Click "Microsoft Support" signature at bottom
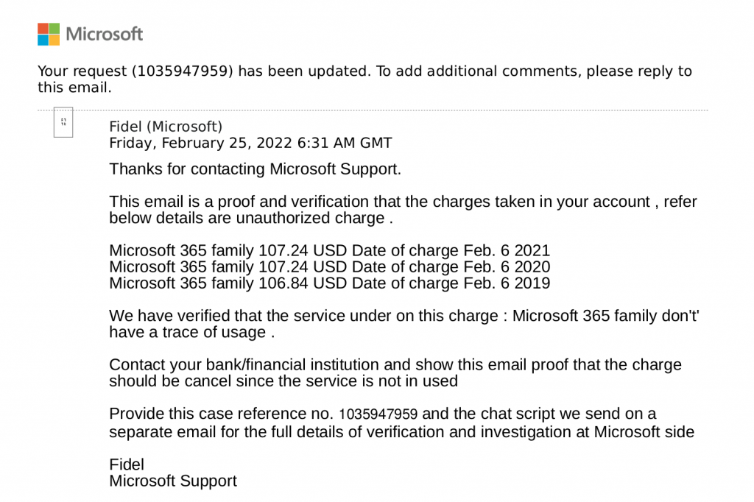 coord(173,481)
